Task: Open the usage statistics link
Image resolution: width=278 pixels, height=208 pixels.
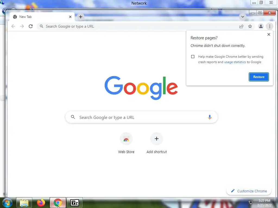Action: [235, 62]
